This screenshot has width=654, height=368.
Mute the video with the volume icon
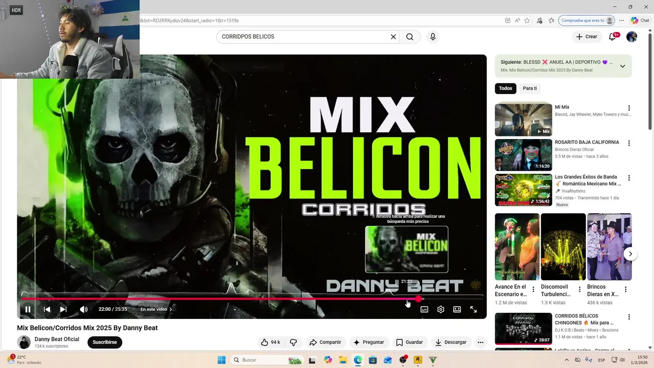tap(84, 309)
